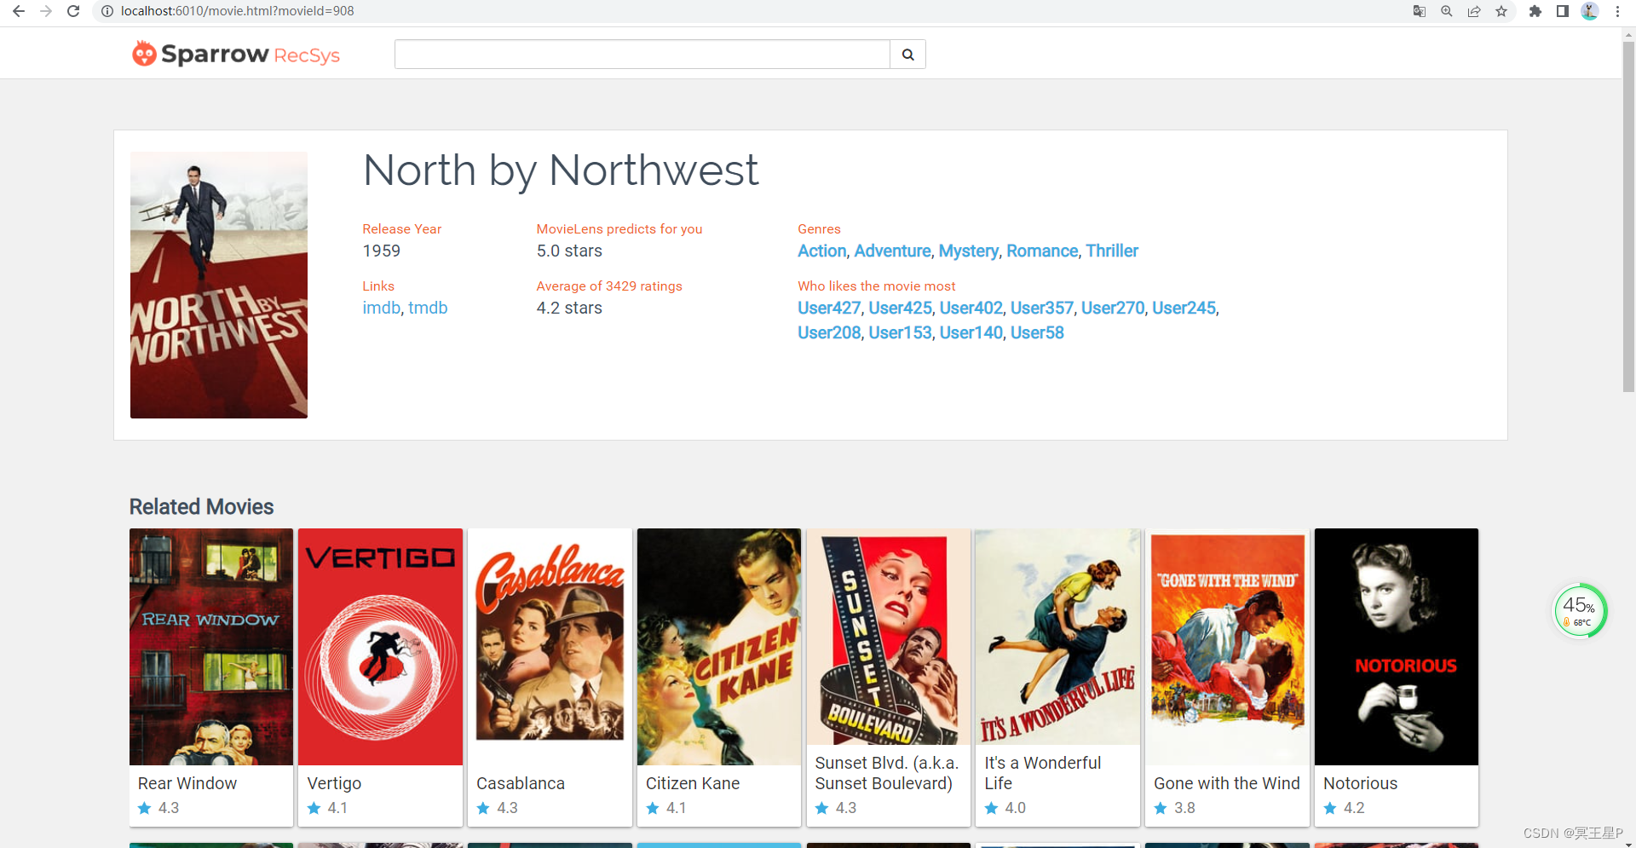
Task: Open the tmdb link
Action: [428, 308]
